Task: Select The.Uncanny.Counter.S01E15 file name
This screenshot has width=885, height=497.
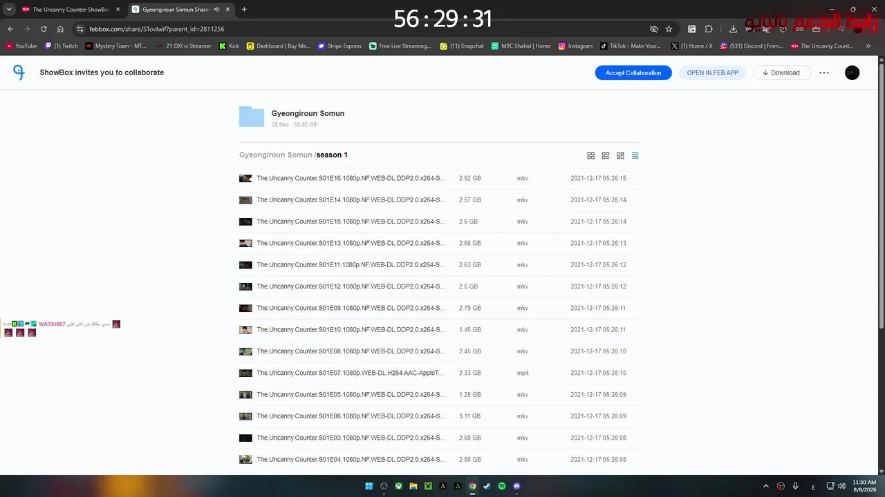Action: [351, 222]
